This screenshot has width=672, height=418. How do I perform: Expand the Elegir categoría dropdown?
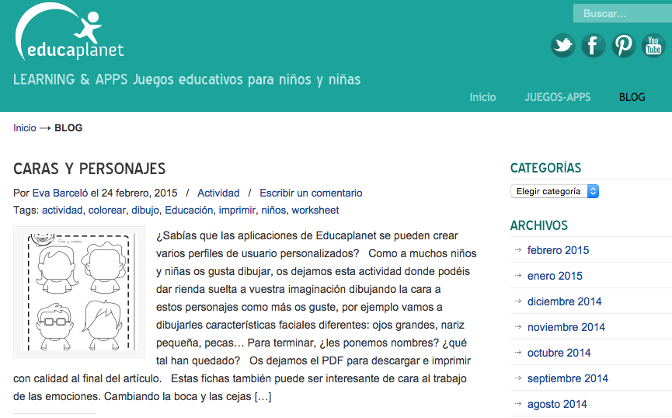tap(555, 191)
